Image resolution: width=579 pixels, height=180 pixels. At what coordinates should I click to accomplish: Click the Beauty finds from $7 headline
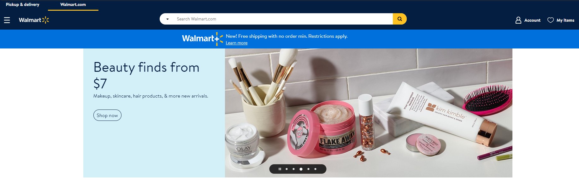pos(146,75)
